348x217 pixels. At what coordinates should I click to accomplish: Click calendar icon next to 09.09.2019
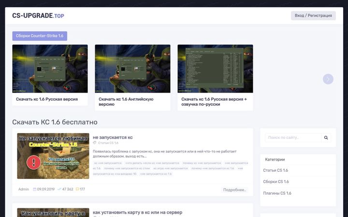point(35,190)
